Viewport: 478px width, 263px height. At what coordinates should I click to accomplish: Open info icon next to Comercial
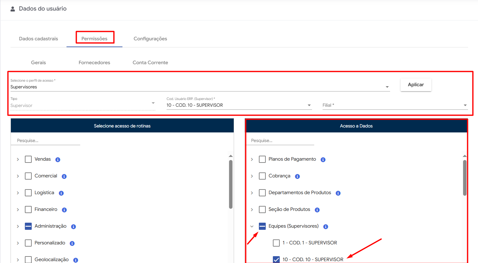(x=64, y=176)
